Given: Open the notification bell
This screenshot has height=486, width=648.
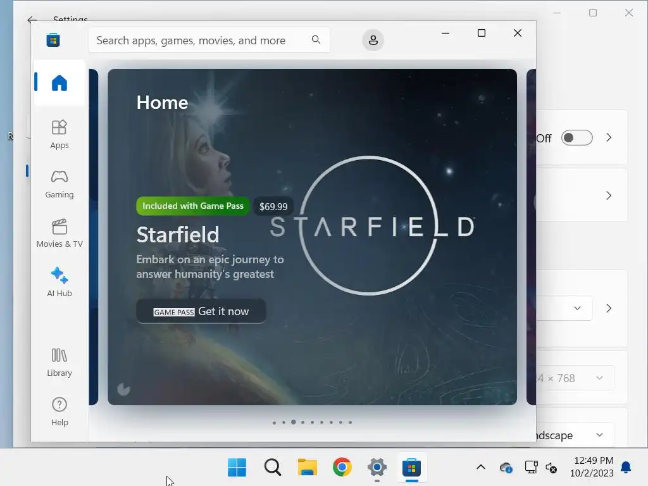Looking at the screenshot, I should 626,467.
